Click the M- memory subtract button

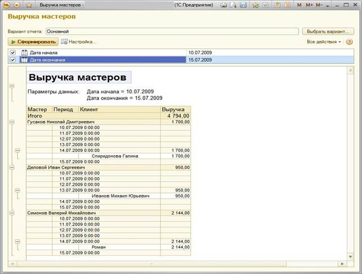[319, 5]
